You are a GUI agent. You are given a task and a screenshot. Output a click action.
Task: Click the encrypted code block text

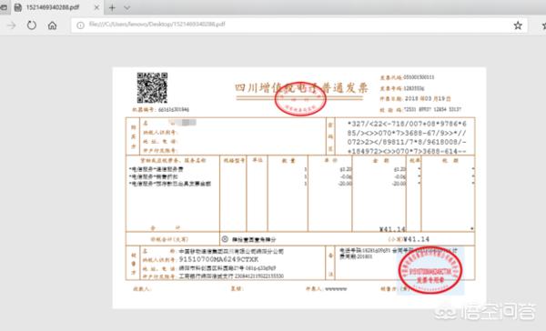[407, 137]
